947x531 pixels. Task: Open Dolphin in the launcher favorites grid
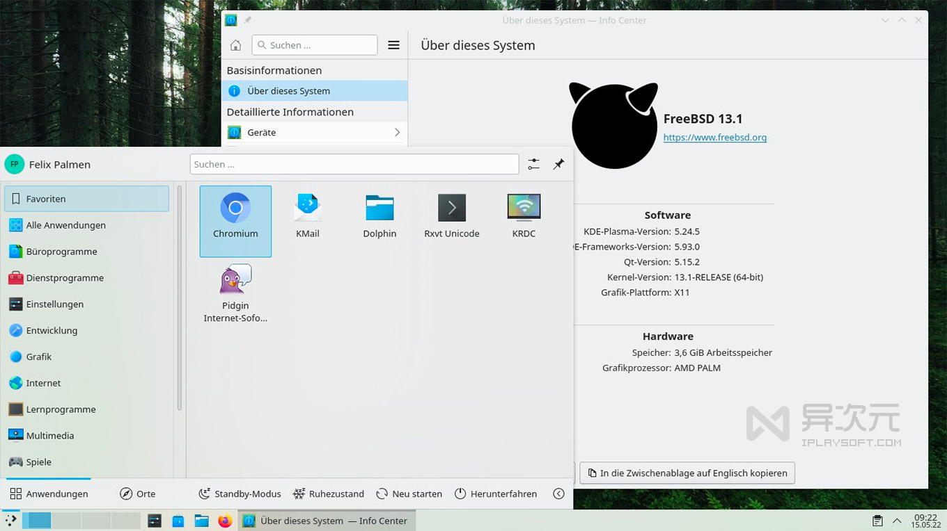coord(379,216)
